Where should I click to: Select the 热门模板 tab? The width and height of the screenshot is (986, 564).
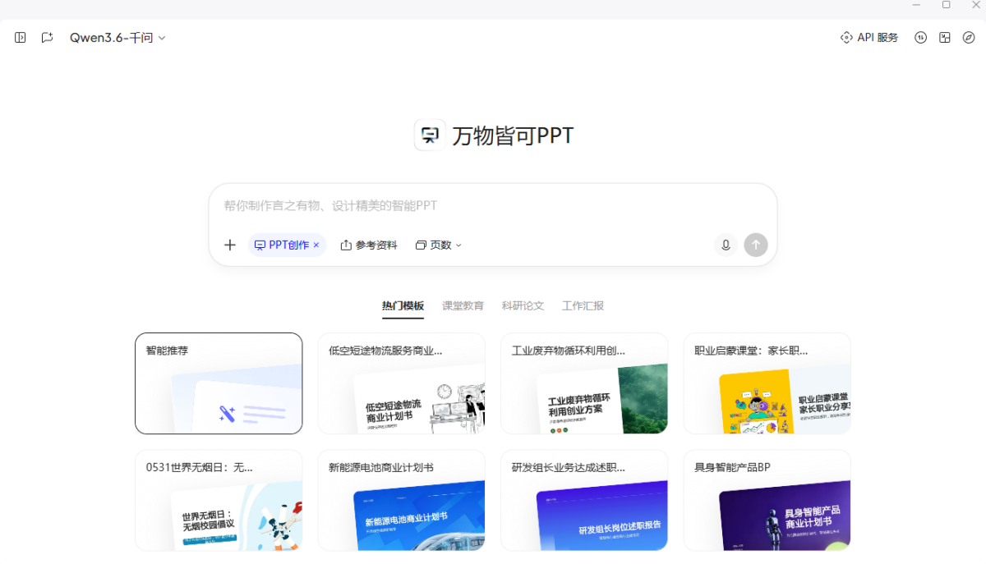(x=403, y=305)
